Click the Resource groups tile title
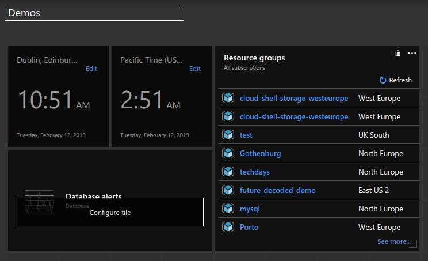Screen dimensions: 428x261 click(254, 58)
